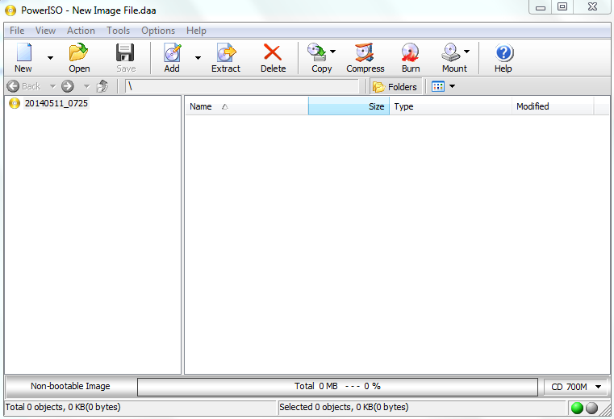614x419 pixels.
Task: Expand the Forward history dropdown
Action: (86, 86)
